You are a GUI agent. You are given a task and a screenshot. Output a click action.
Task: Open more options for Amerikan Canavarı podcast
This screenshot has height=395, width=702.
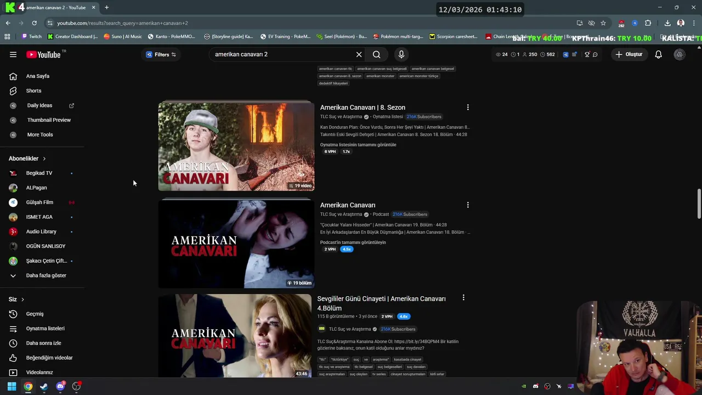(467, 205)
